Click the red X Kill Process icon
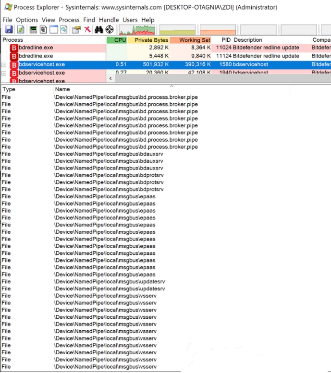Image resolution: width=331 pixels, height=373 pixels. coord(87,29)
